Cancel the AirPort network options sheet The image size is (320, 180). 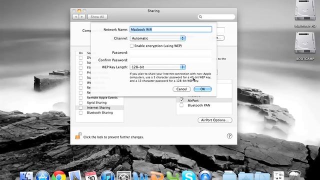pos(181,89)
